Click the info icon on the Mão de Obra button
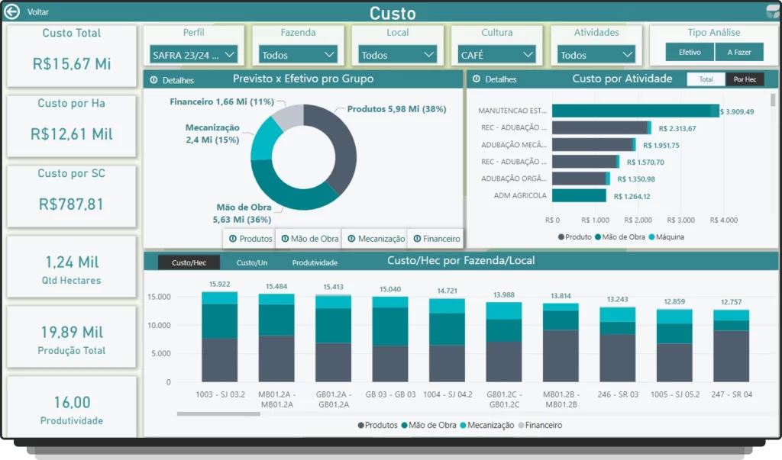The image size is (782, 460). pos(285,239)
